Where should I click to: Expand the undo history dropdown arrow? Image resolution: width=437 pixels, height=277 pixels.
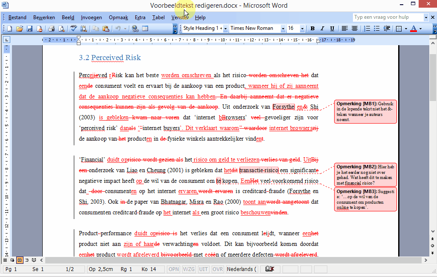(x=125, y=29)
